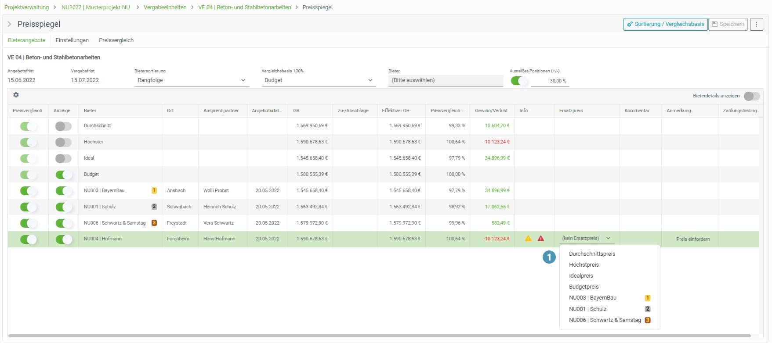Image resolution: width=772 pixels, height=343 pixels.
Task: Select Durchschnittspreis from Ersatzpreis list
Action: 592,254
